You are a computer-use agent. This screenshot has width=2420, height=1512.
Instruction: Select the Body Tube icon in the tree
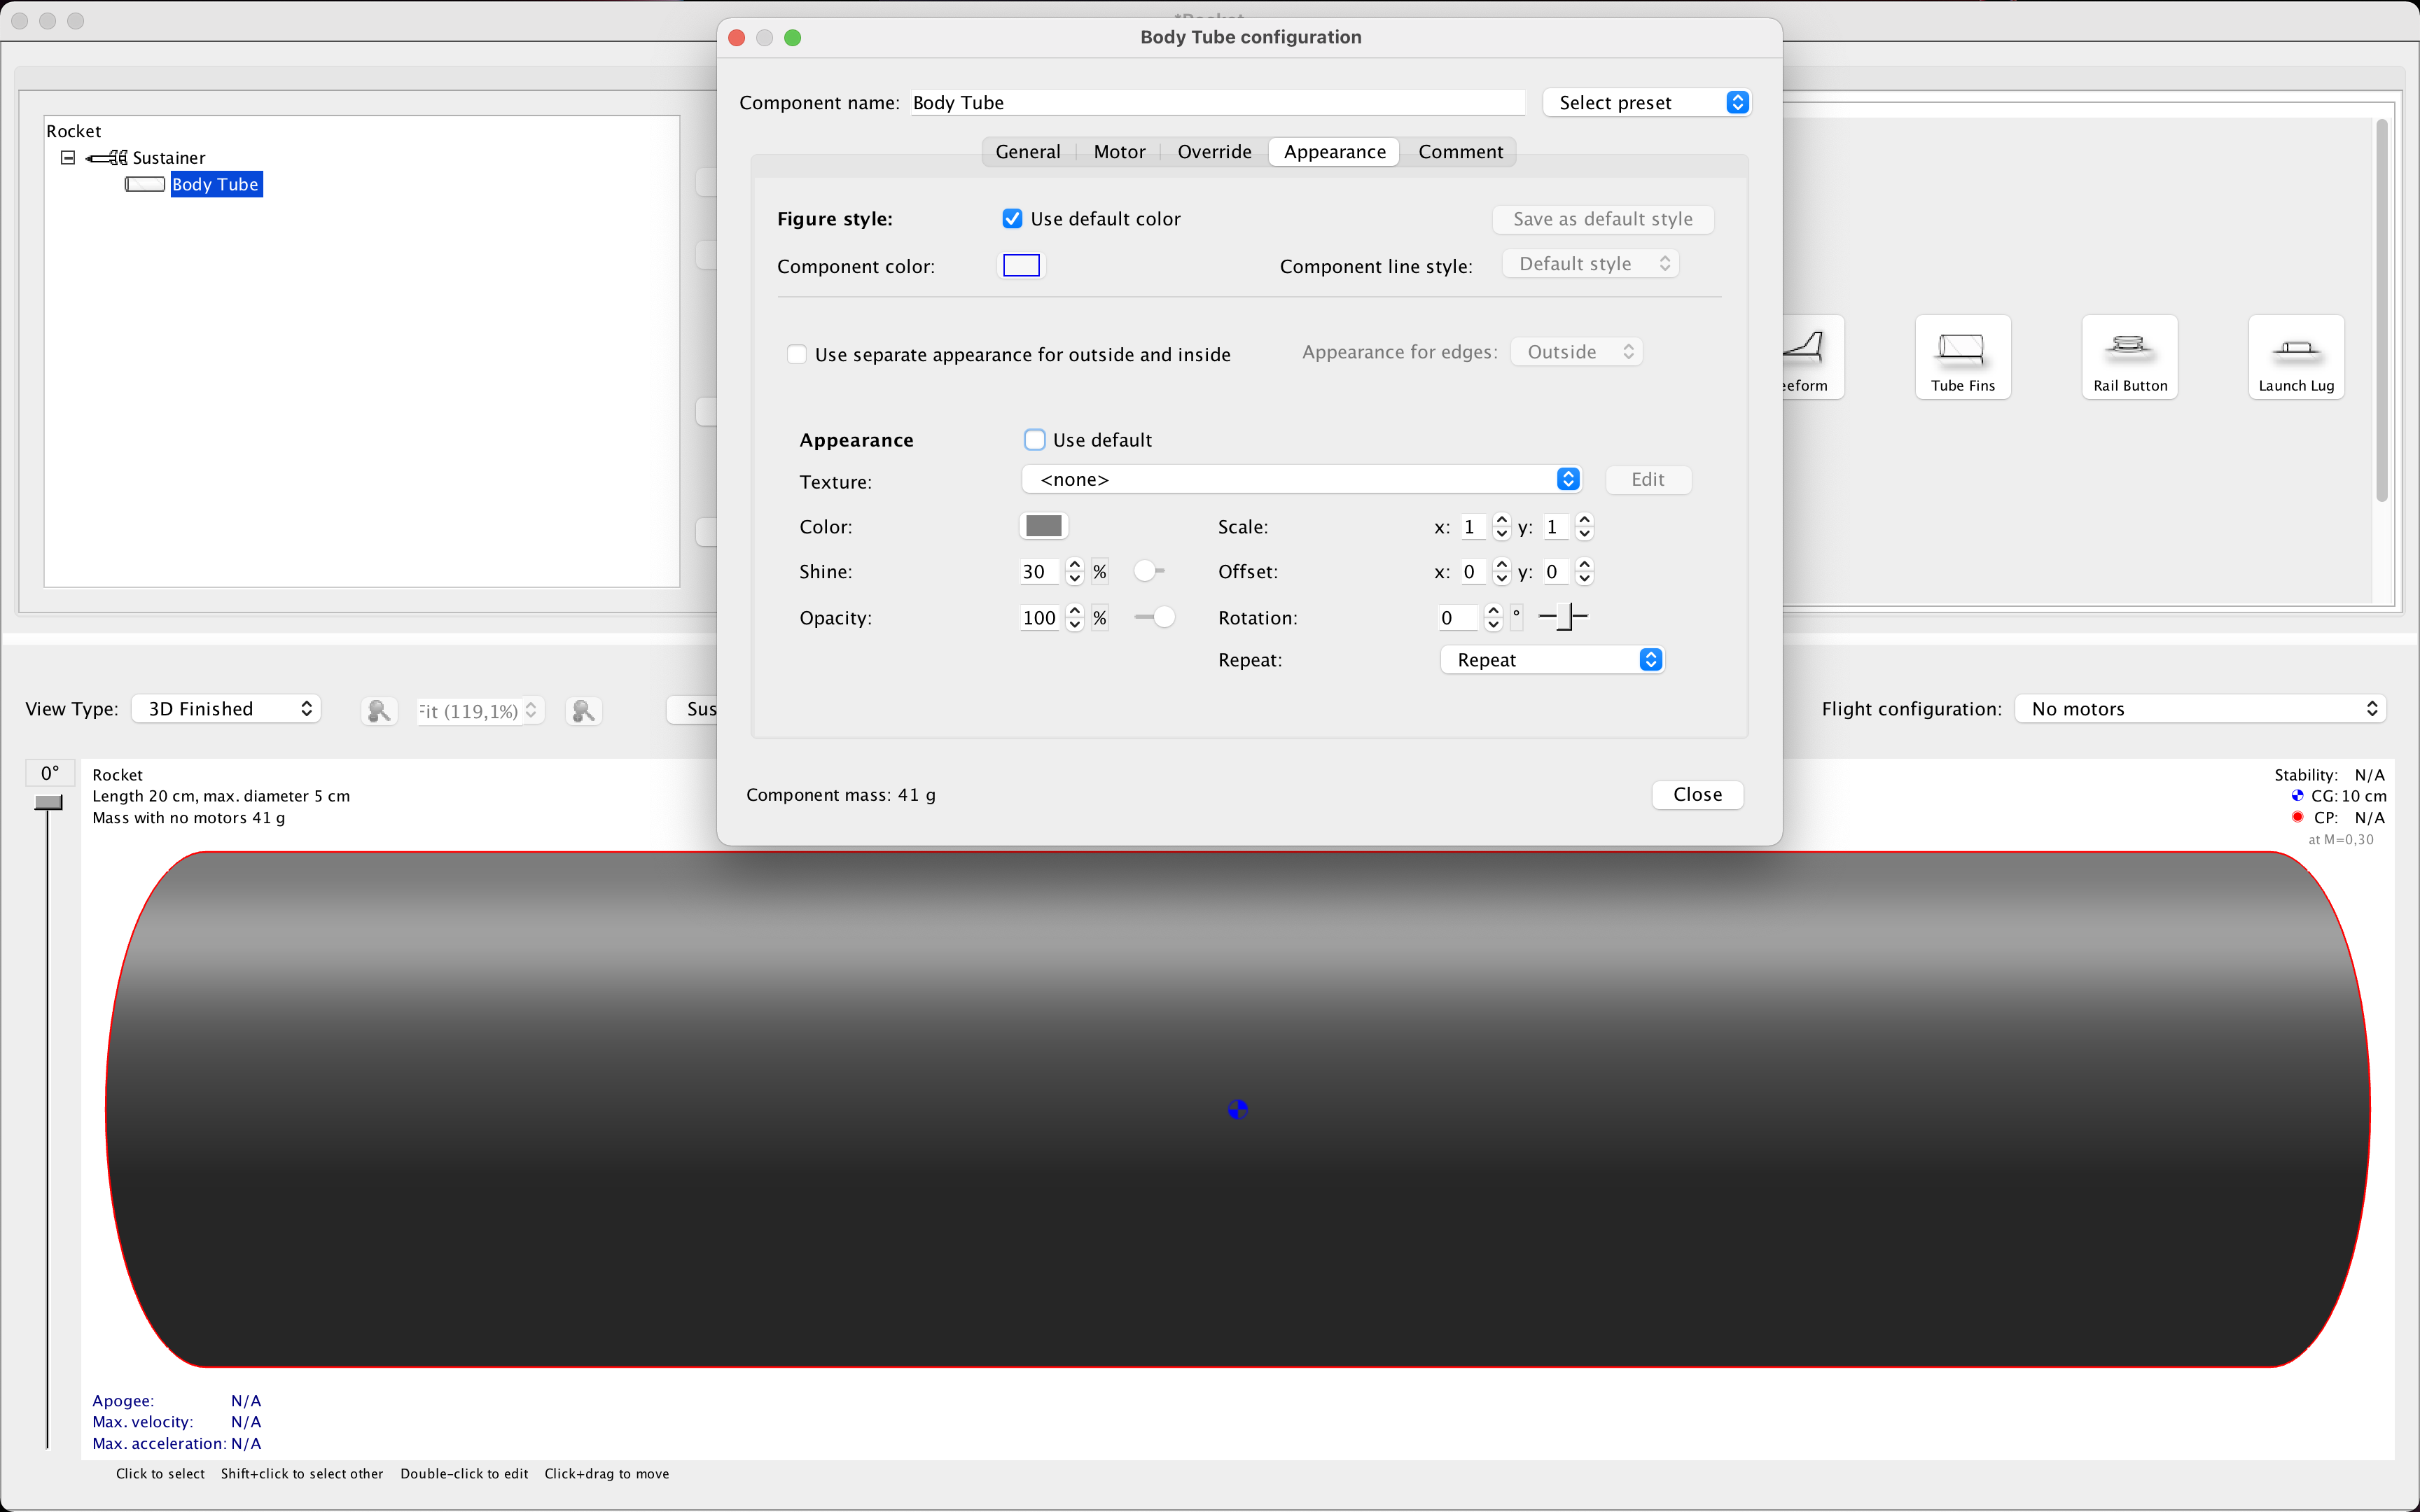[x=144, y=184]
